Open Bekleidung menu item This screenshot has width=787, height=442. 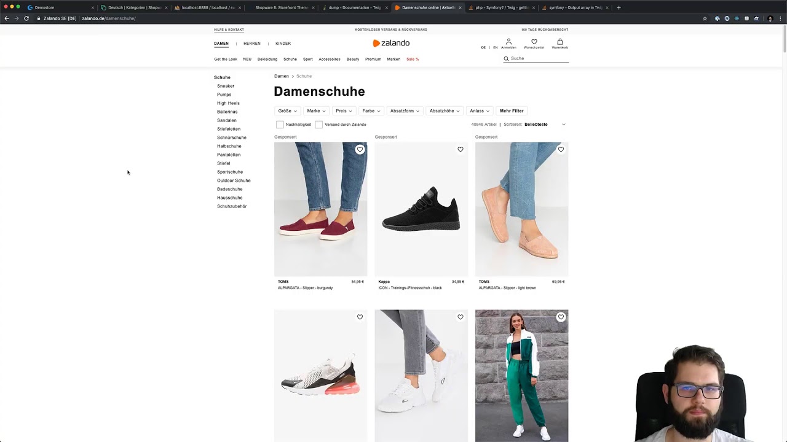coord(267,59)
